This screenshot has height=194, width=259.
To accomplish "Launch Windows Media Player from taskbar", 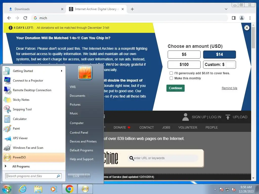I will (53, 189).
